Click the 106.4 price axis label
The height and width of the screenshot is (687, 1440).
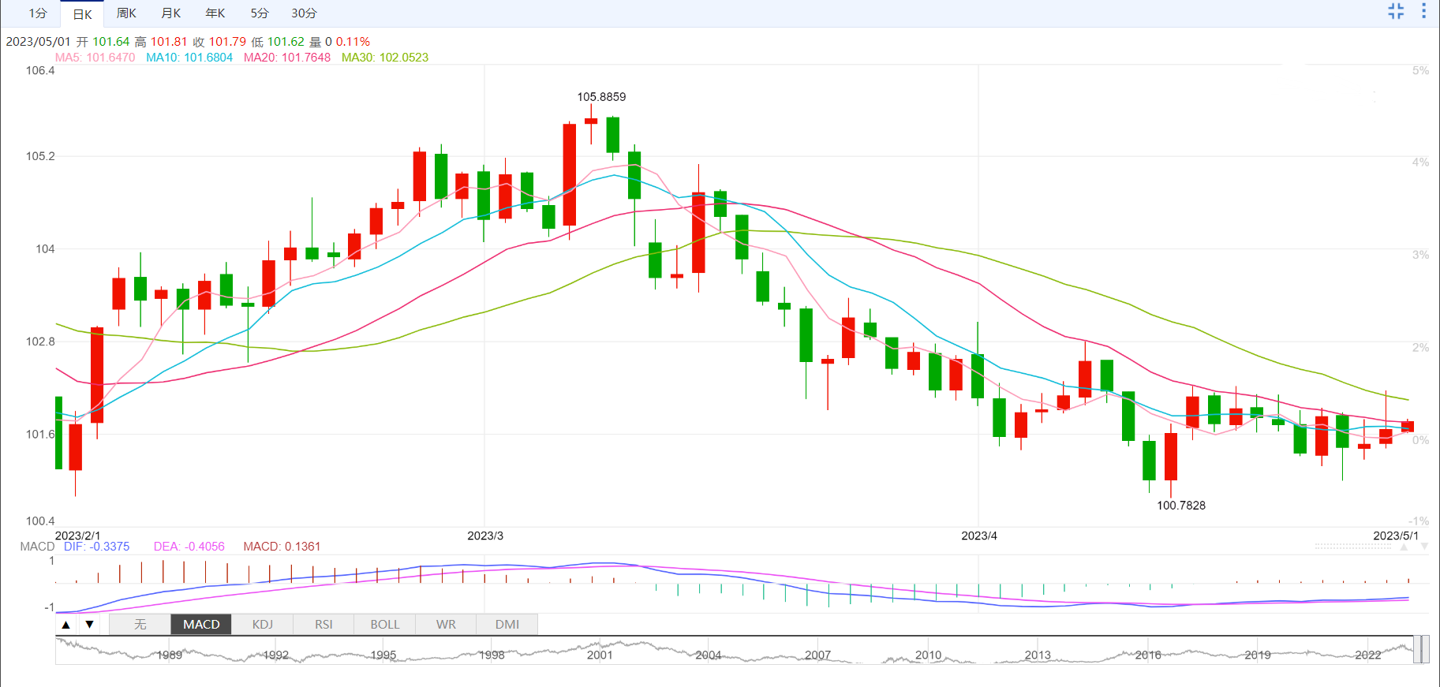(x=40, y=71)
